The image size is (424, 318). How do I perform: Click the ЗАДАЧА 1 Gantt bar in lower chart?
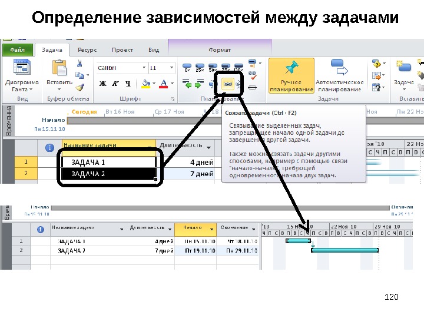(298, 241)
